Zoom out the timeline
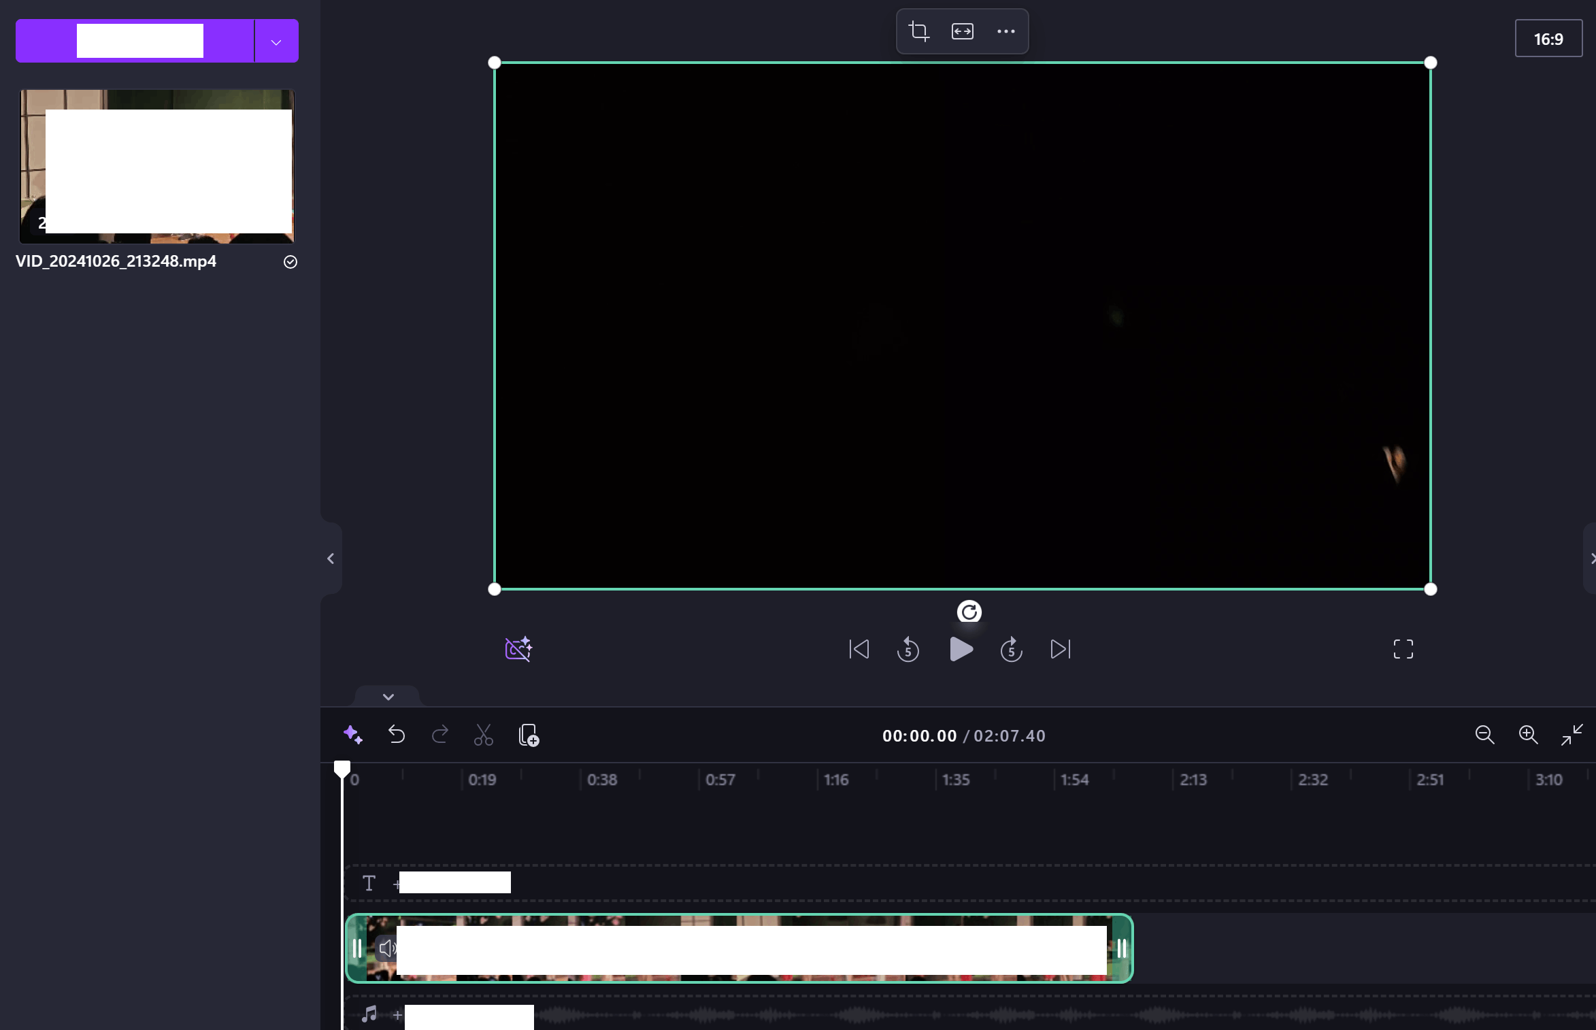The image size is (1596, 1030). point(1484,735)
